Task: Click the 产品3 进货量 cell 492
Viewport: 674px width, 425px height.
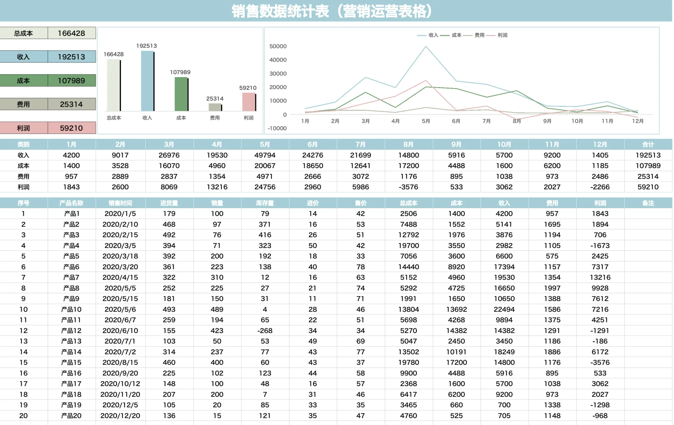Action: (169, 235)
